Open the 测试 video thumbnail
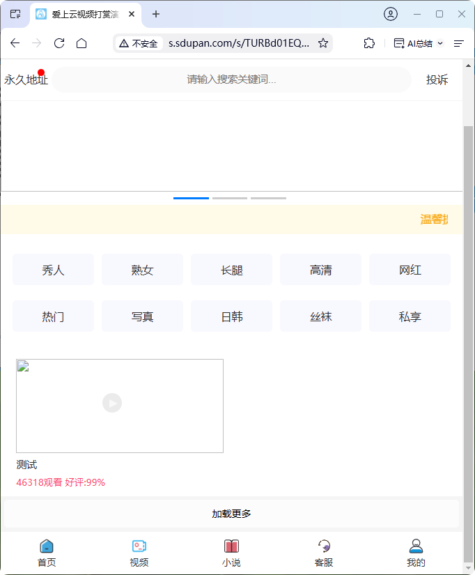475x575 pixels. [x=120, y=406]
